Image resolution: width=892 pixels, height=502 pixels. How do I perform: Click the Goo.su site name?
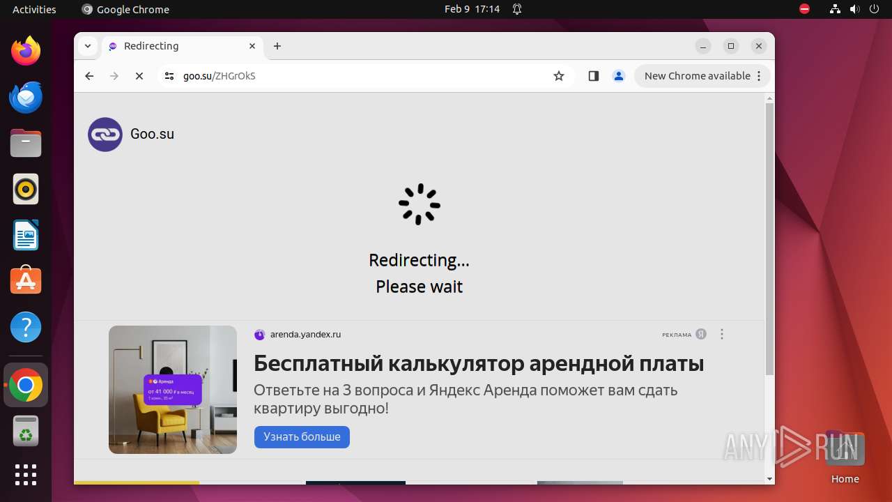pyautogui.click(x=152, y=134)
